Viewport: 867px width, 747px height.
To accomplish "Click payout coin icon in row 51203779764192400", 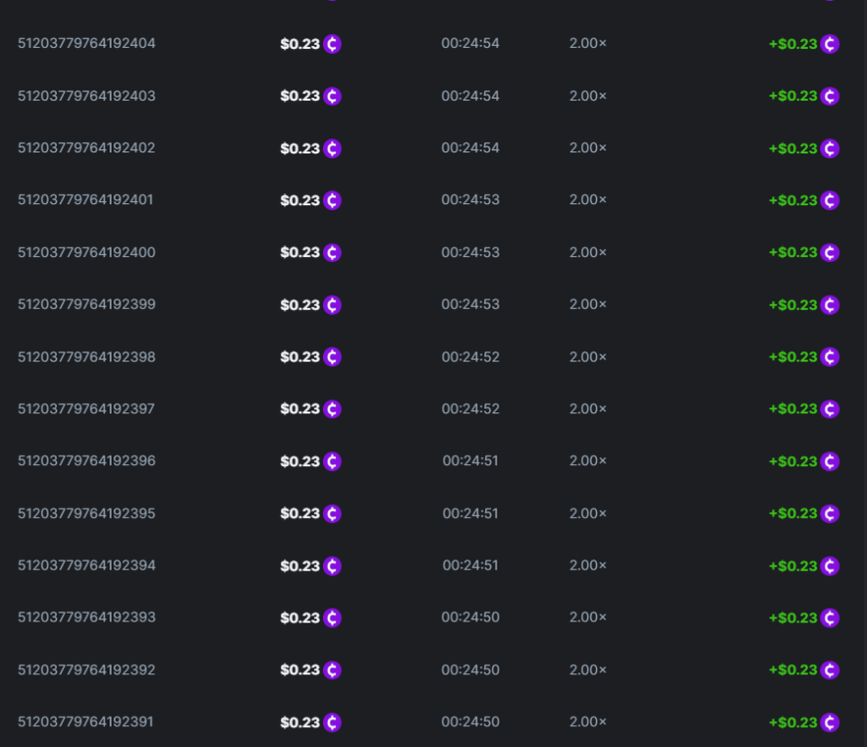I will point(829,253).
